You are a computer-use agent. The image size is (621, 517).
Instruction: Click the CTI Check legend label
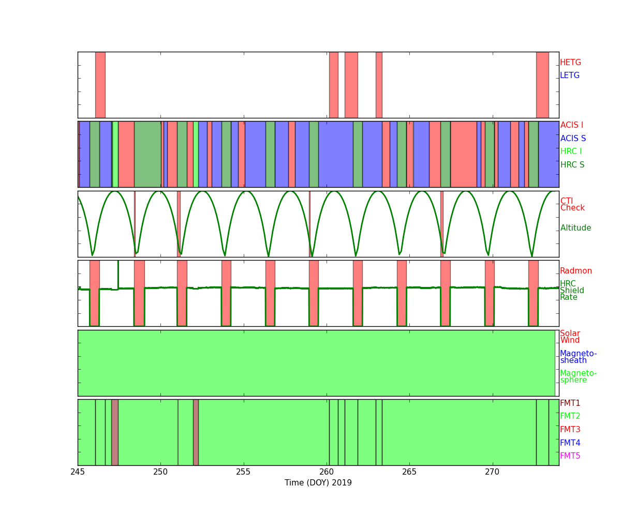[x=571, y=205]
